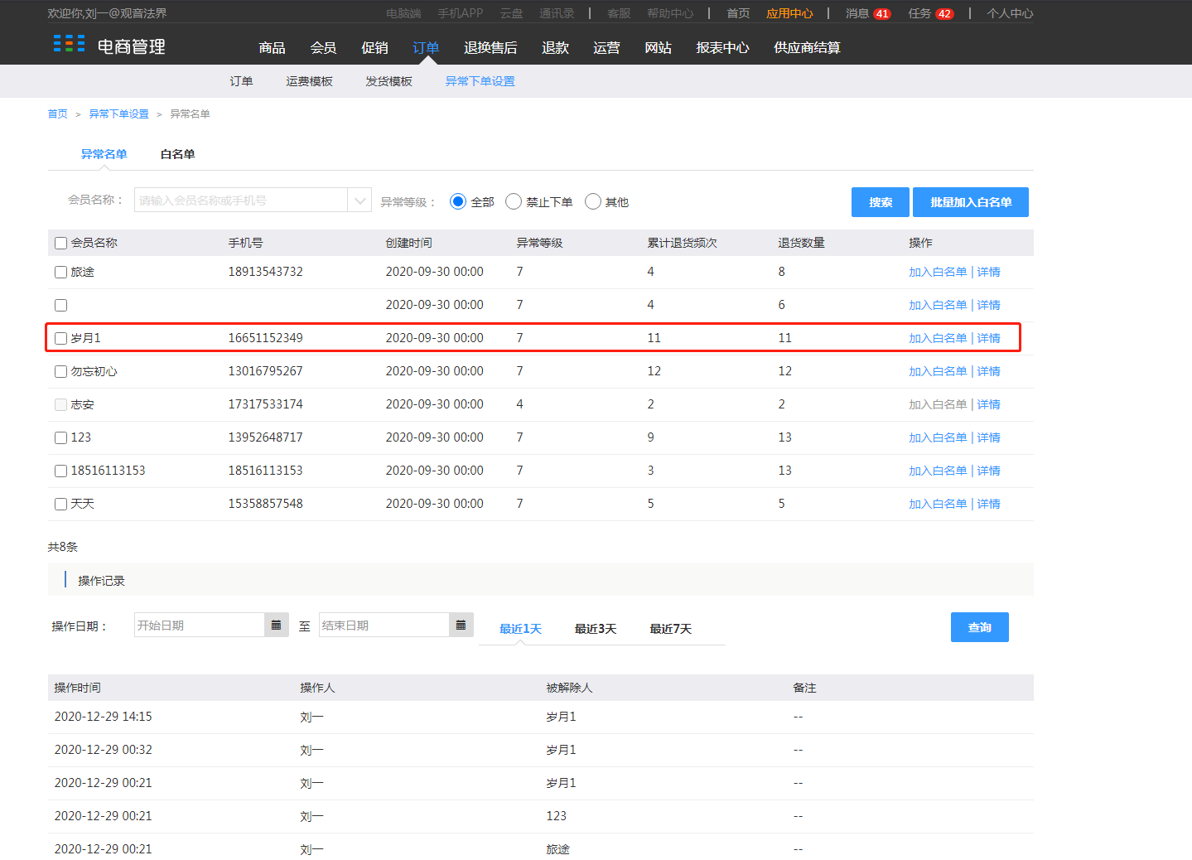Image resolution: width=1192 pixels, height=860 pixels.
Task: Focus the 结束日期 input field
Action: coord(384,625)
